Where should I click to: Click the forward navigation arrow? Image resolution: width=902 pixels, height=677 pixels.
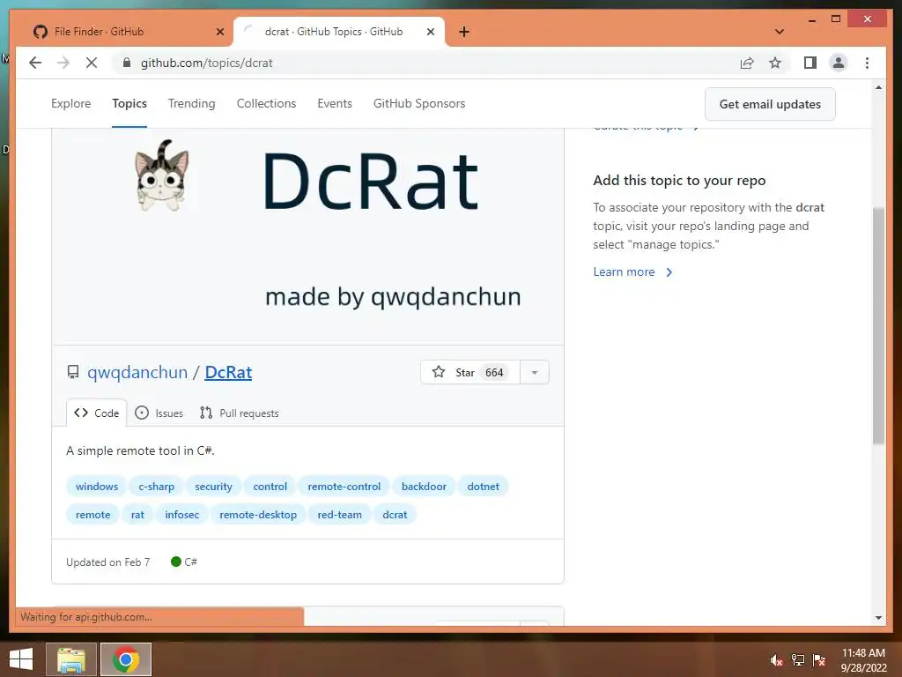coord(63,63)
